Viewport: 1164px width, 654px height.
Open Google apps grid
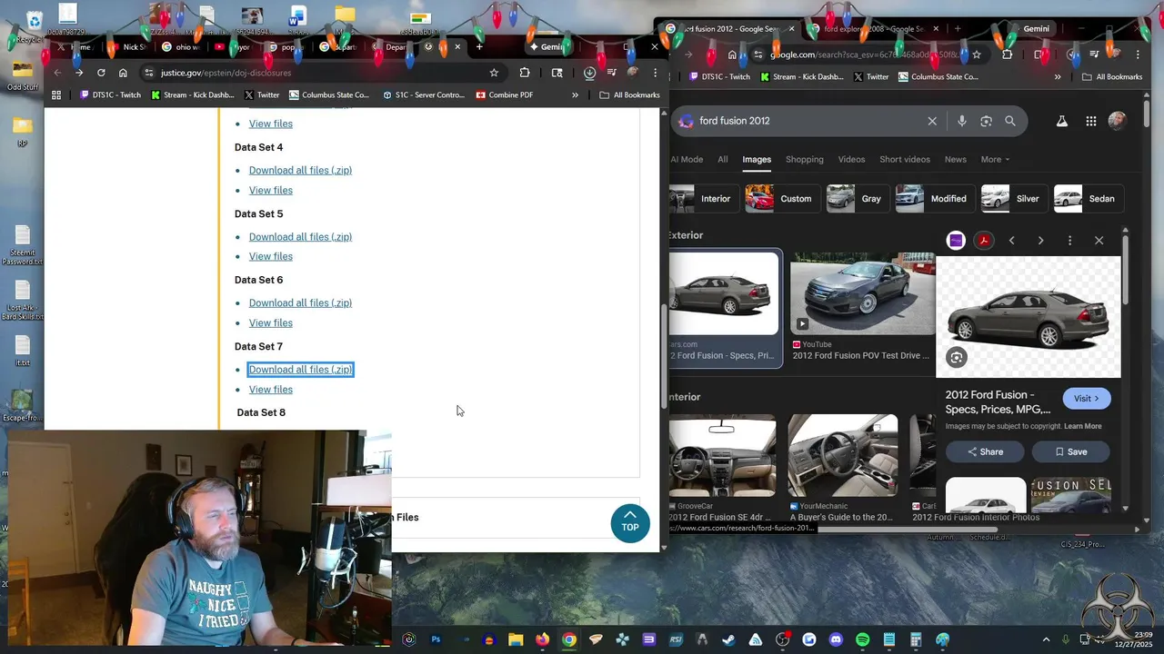[1090, 121]
